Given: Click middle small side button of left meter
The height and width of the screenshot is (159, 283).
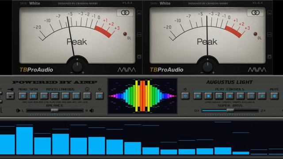Looking at the screenshot, I should (x=139, y=34).
